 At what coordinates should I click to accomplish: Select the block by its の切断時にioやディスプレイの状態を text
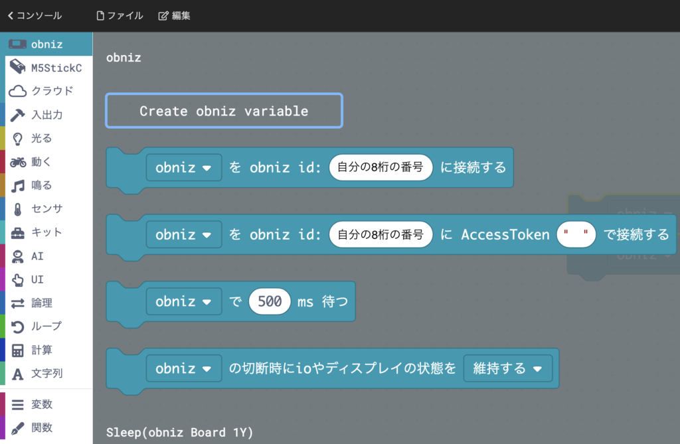click(343, 368)
